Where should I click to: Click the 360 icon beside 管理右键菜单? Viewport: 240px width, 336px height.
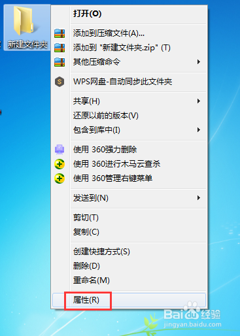(x=60, y=178)
